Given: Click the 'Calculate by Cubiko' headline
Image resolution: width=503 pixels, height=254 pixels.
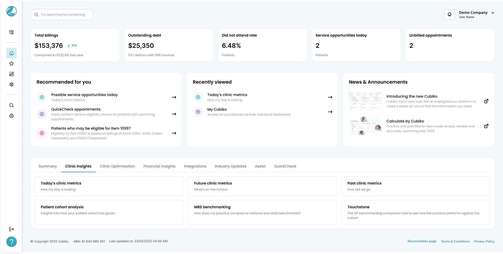Looking at the screenshot, I should point(405,121).
